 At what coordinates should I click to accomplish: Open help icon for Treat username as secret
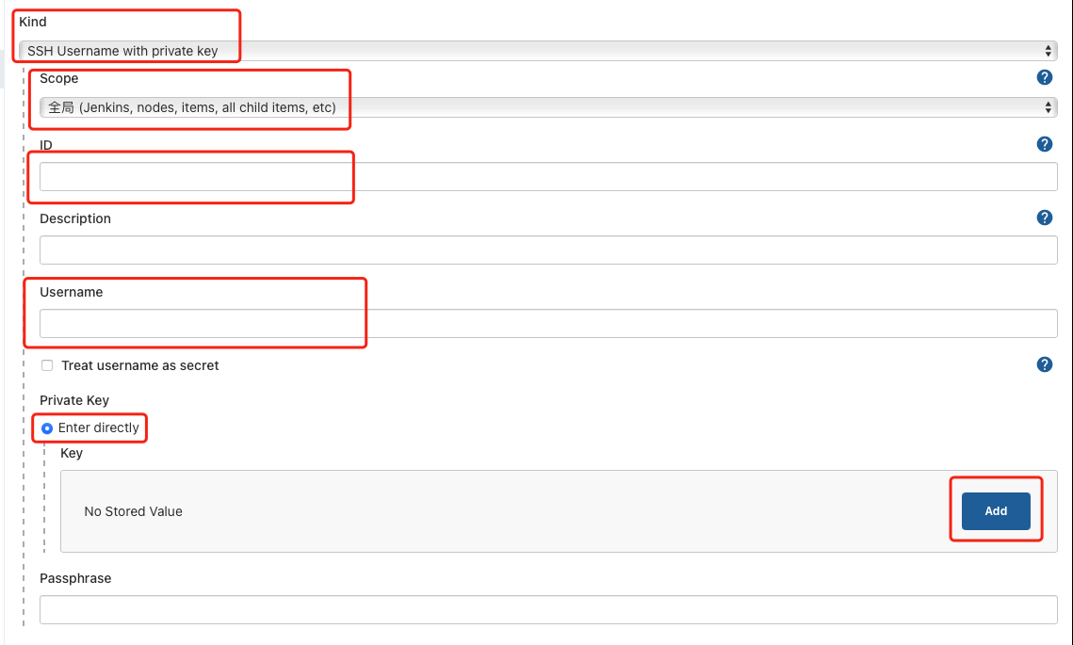point(1044,364)
